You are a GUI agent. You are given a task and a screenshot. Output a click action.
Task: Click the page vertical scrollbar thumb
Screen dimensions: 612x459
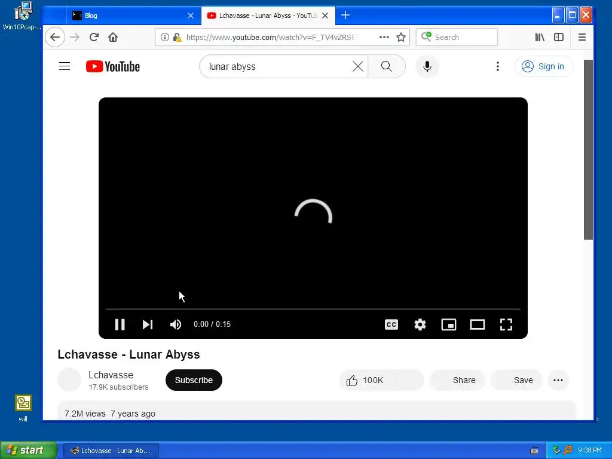[588, 149]
